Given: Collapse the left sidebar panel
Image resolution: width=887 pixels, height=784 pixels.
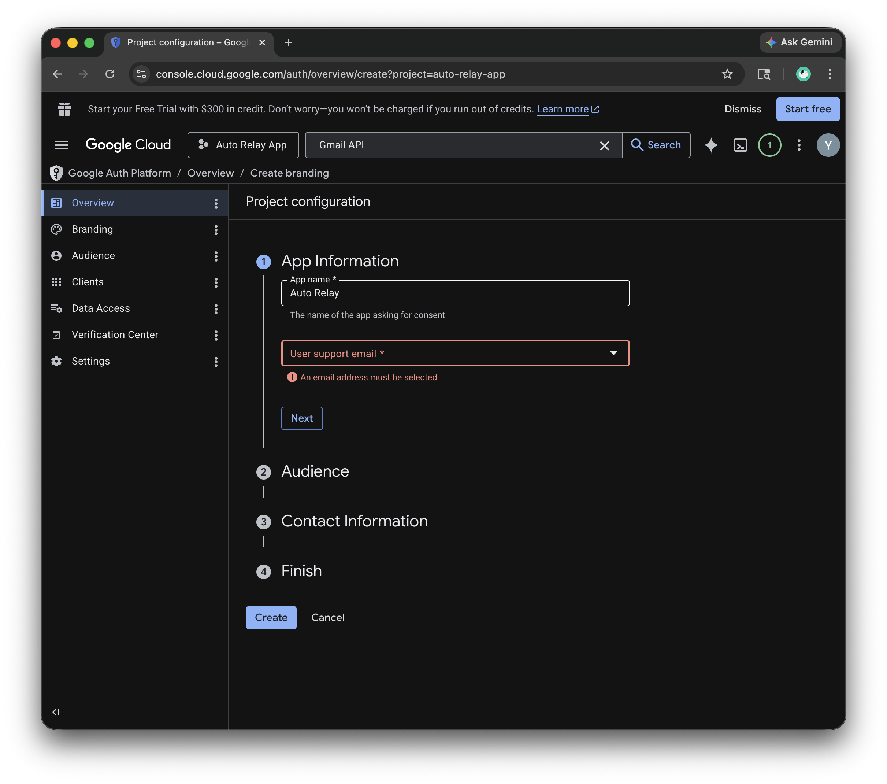Looking at the screenshot, I should (56, 711).
